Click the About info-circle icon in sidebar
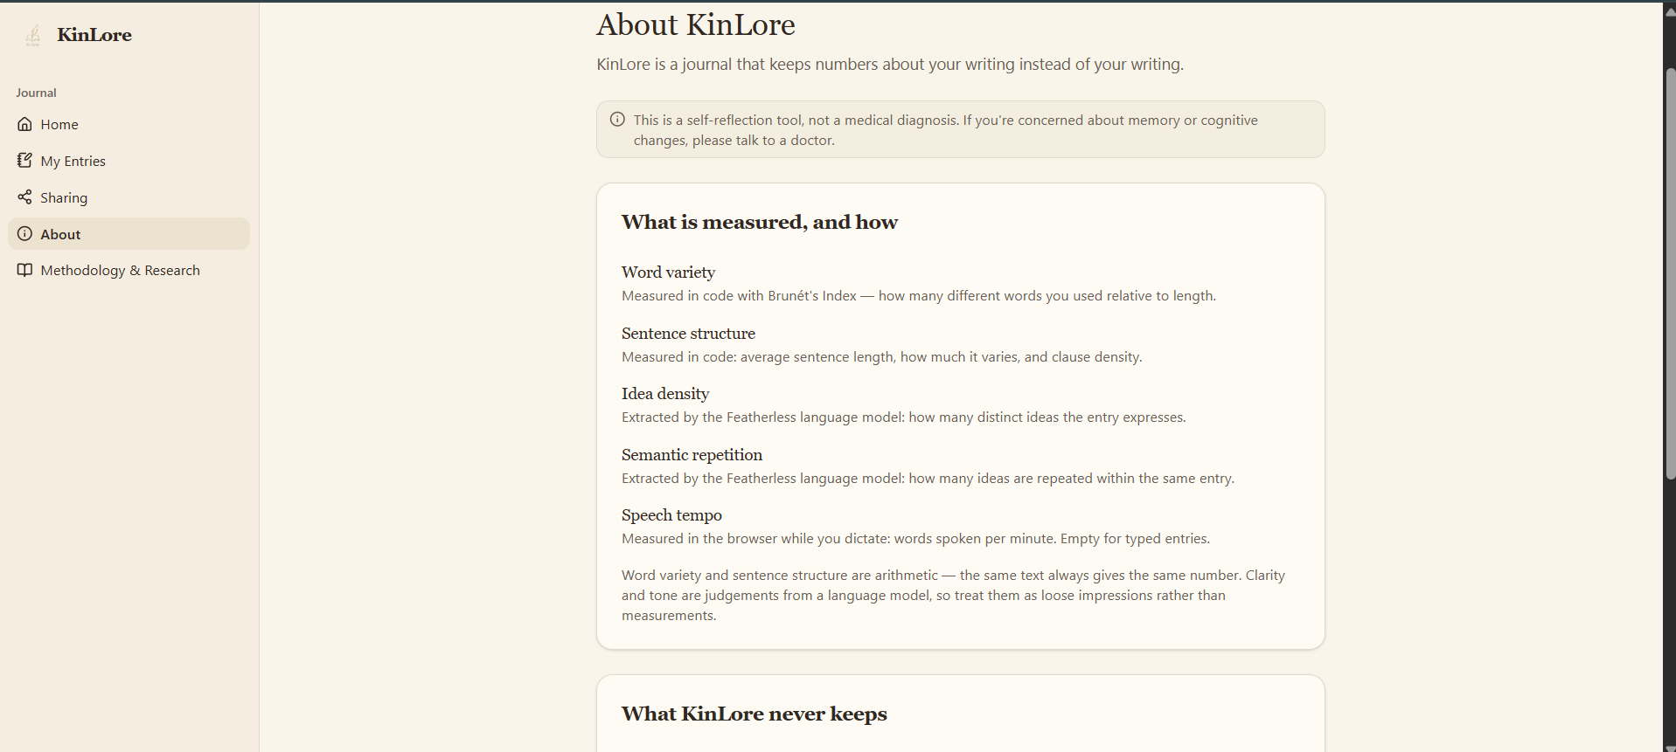The width and height of the screenshot is (1676, 752). pos(24,234)
